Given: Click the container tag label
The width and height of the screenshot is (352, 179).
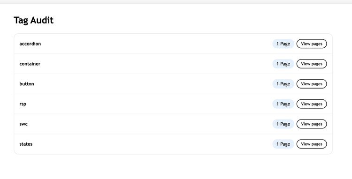Looking at the screenshot, I should pos(30,64).
